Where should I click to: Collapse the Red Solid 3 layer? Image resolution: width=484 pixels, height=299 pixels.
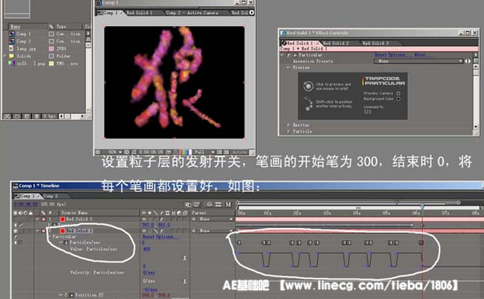coord(37,219)
